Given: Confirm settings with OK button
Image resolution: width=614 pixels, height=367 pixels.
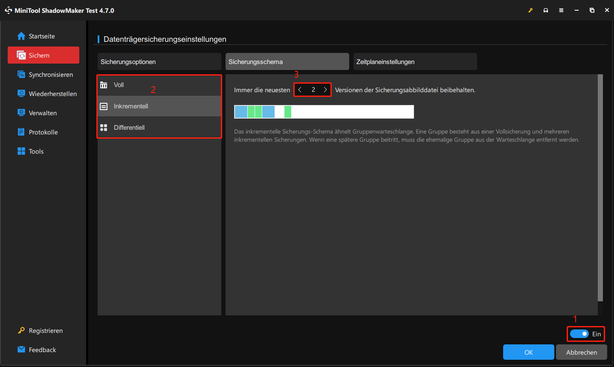Looking at the screenshot, I should pos(529,352).
